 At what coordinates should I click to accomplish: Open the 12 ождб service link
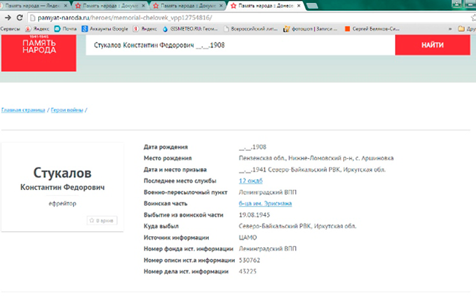click(x=250, y=181)
